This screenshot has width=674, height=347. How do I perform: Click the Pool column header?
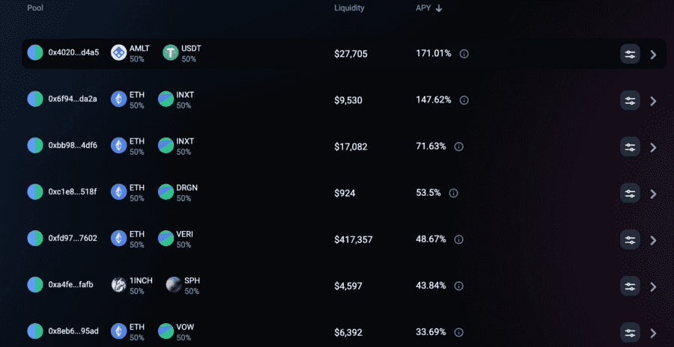35,8
